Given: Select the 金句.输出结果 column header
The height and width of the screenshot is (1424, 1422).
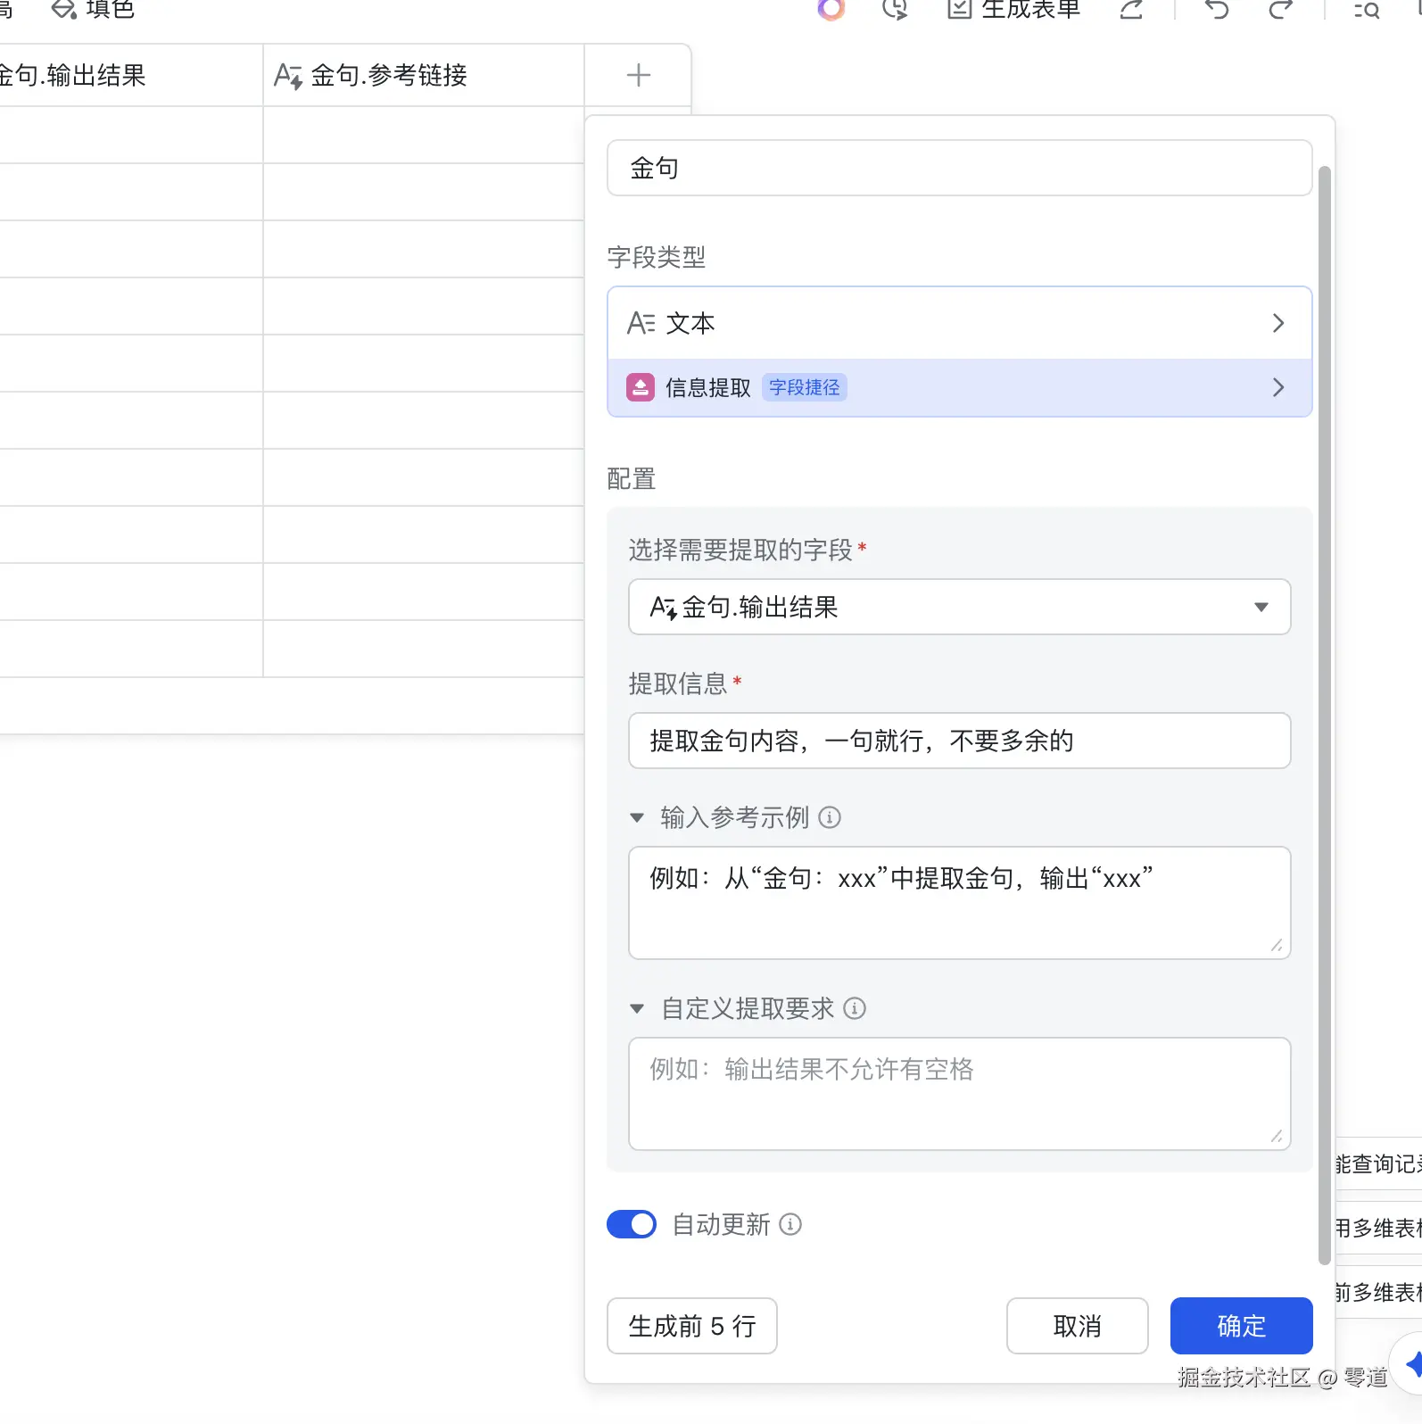Looking at the screenshot, I should click(131, 75).
